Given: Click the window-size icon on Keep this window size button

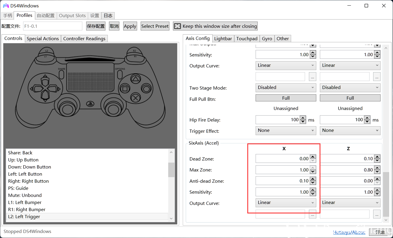Looking at the screenshot, I should click(177, 26).
